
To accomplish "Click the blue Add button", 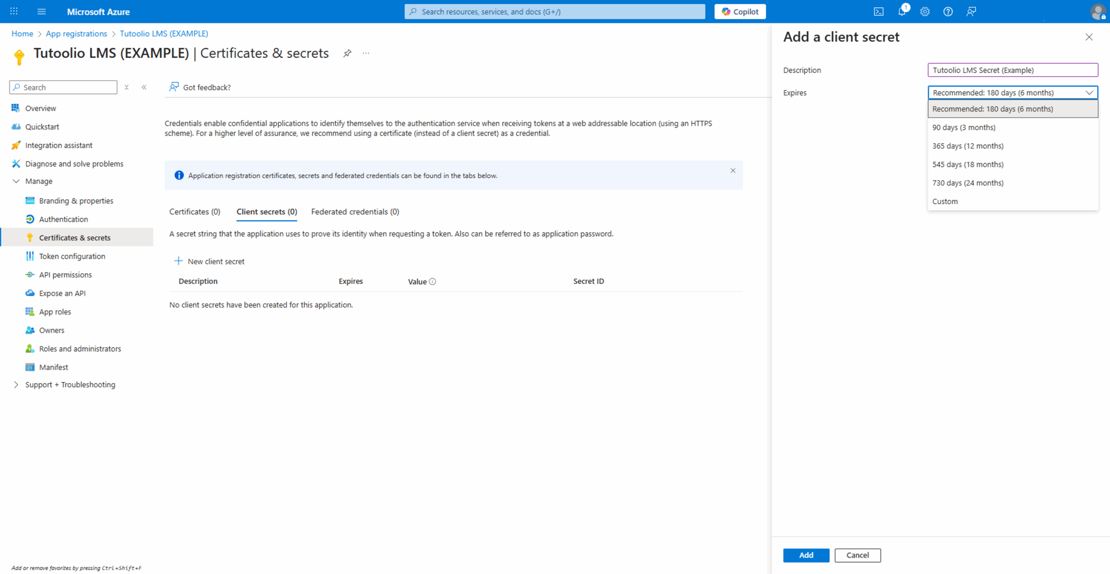I will (806, 555).
